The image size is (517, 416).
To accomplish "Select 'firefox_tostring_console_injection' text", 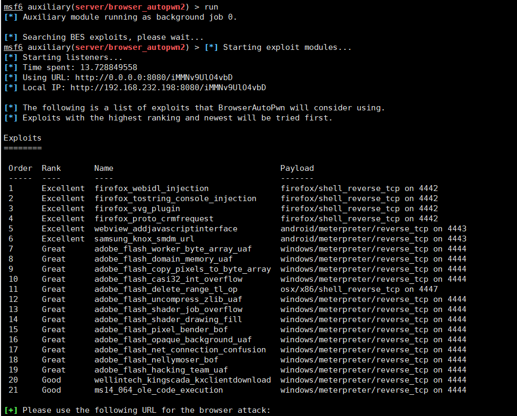I will (x=175, y=198).
